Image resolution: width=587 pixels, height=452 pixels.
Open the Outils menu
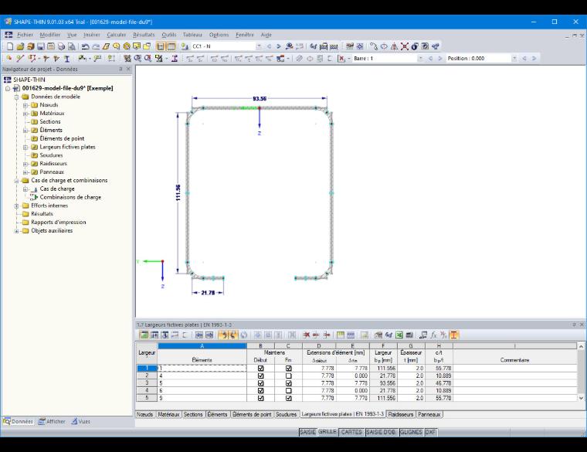[169, 35]
